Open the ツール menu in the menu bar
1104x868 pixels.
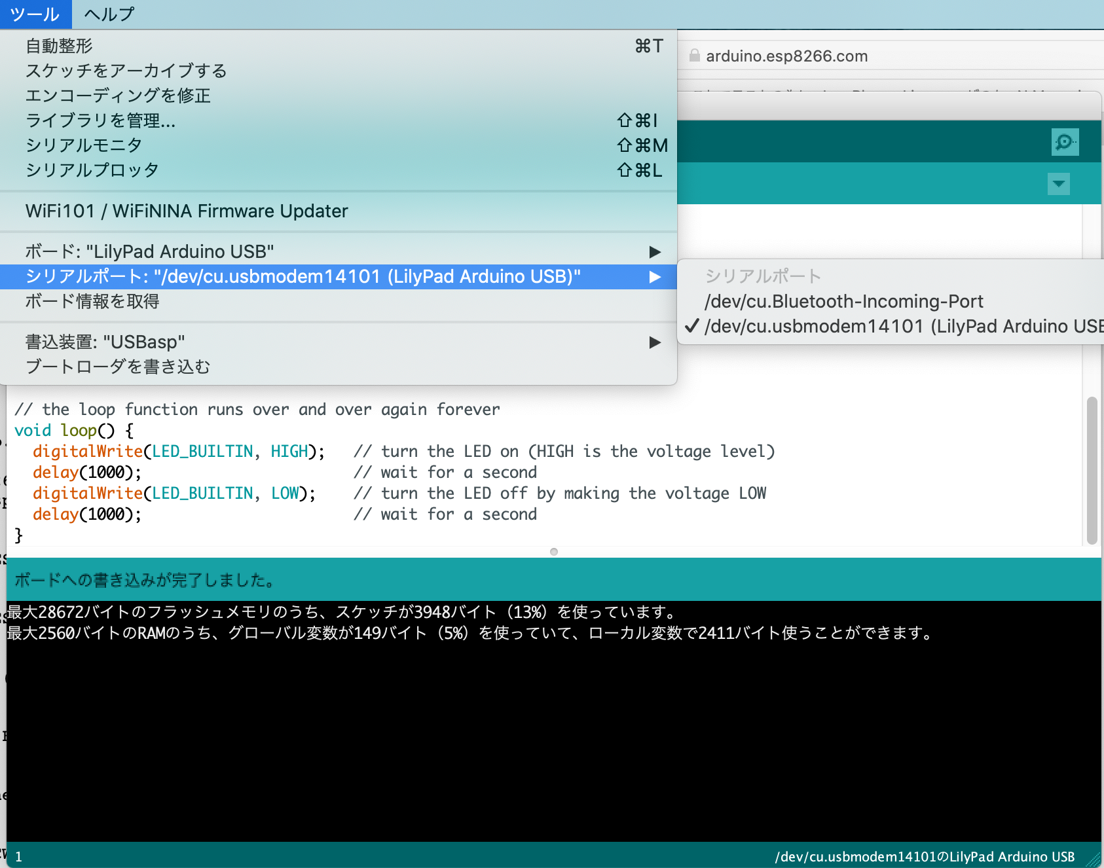[x=35, y=14]
